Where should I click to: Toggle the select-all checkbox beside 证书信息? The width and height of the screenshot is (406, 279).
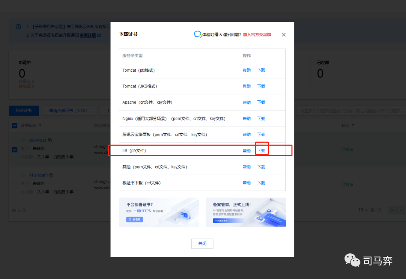point(15,126)
